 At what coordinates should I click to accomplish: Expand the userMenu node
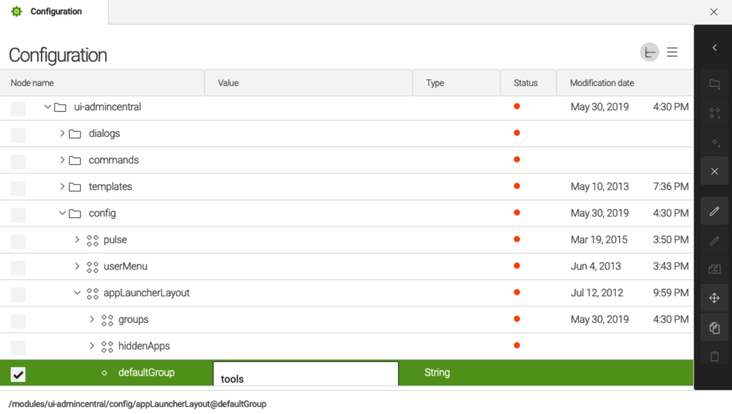(77, 266)
